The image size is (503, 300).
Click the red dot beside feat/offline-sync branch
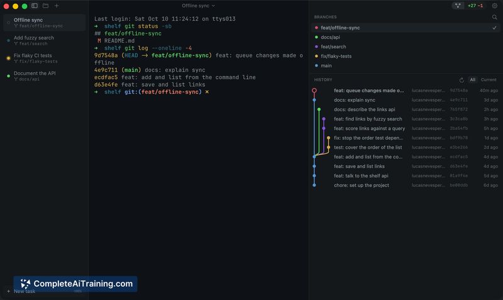pos(316,28)
